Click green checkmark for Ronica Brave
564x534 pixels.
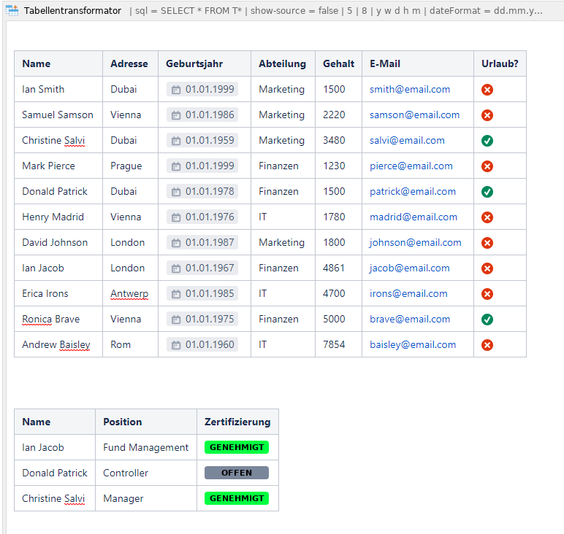(487, 320)
